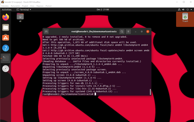Open the Datoteka menu in VirtualBox
The image size is (194, 122).
tap(5, 6)
